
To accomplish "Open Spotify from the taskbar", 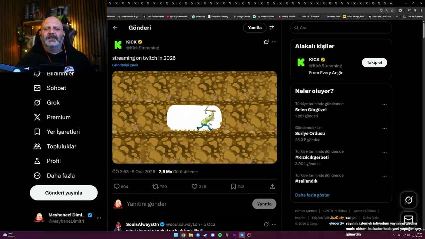I will 220,235.
